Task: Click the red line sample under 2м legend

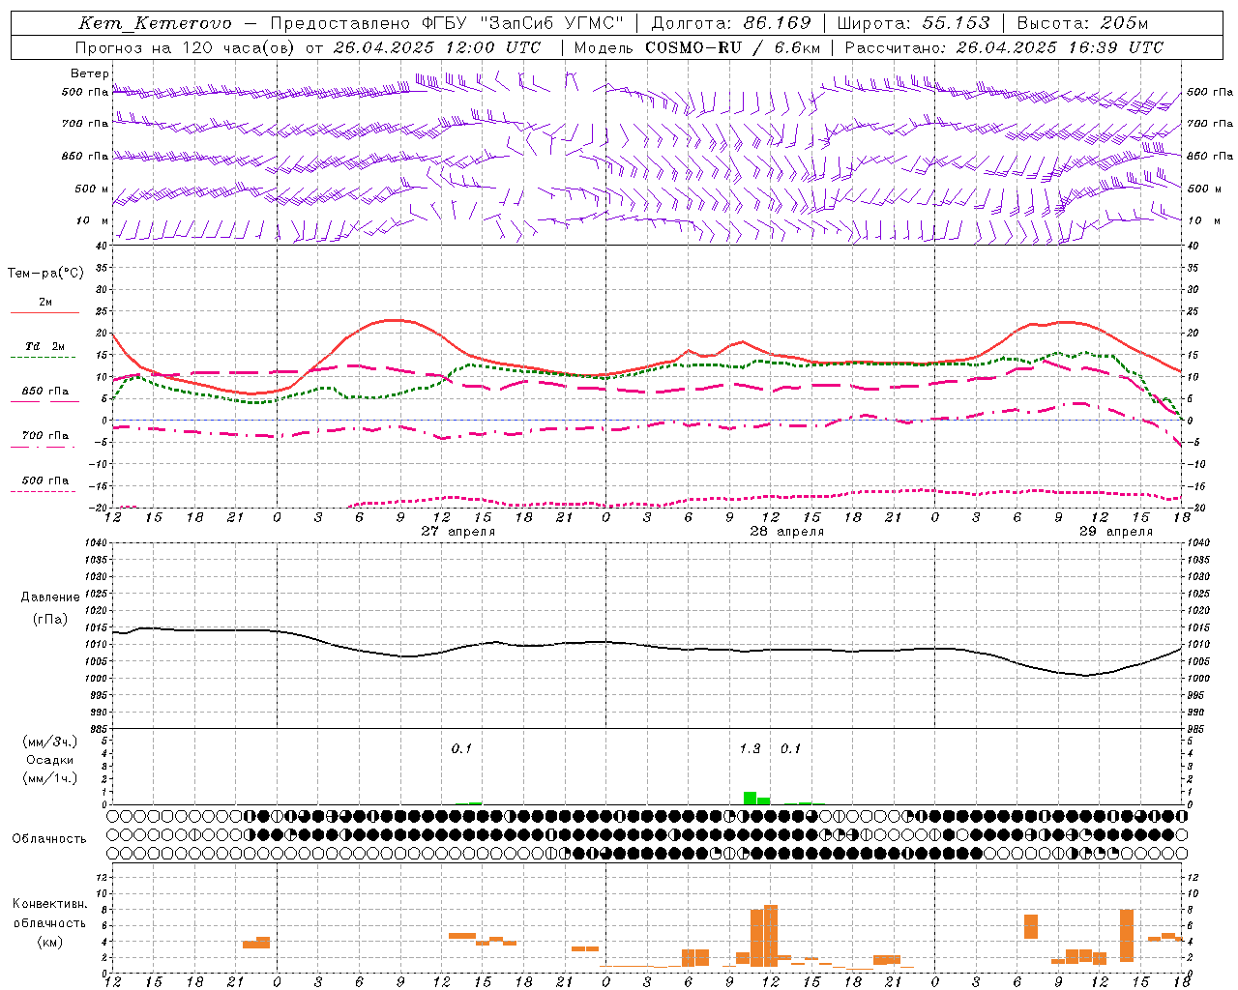Action: coord(44,312)
